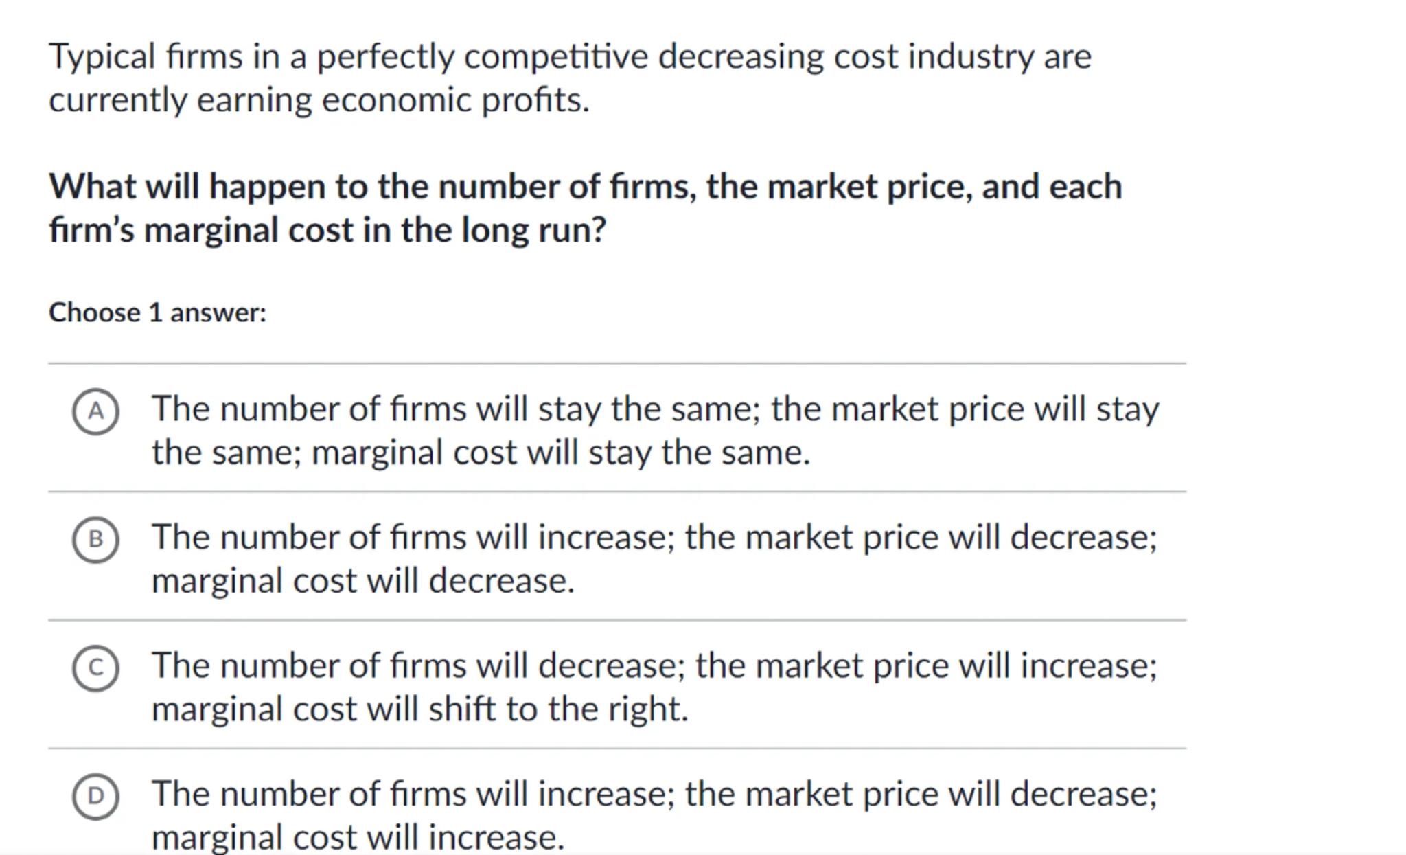Click 'marginal cost will increase.' answer line

(x=358, y=837)
